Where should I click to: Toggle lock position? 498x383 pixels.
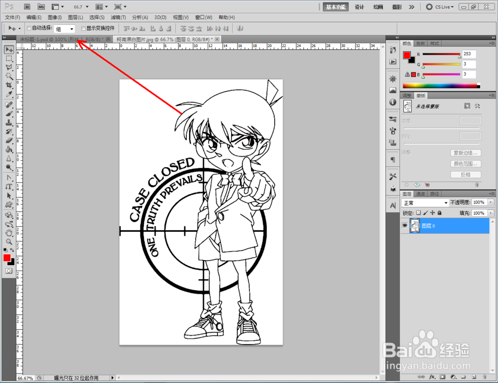[x=433, y=213]
